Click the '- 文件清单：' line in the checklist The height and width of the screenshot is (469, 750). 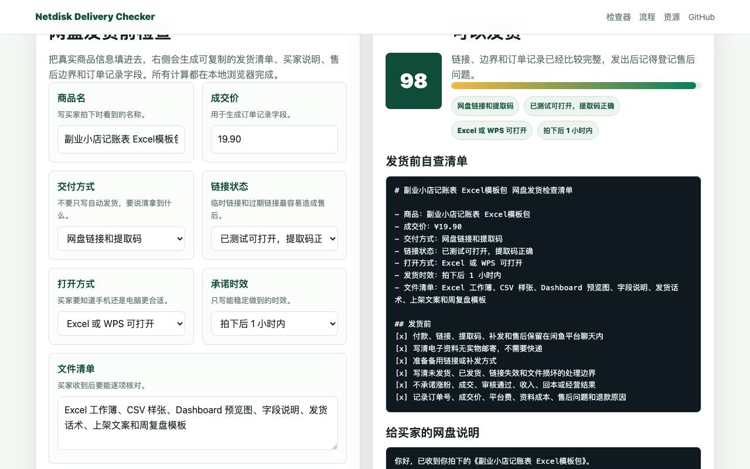pyautogui.click(x=536, y=294)
